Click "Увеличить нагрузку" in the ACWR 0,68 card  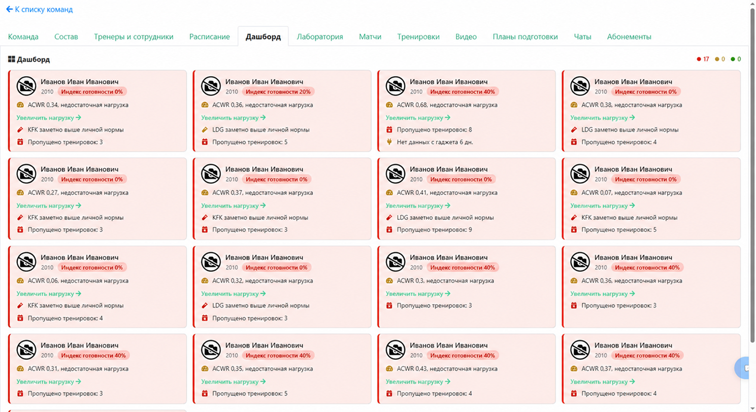click(x=418, y=118)
